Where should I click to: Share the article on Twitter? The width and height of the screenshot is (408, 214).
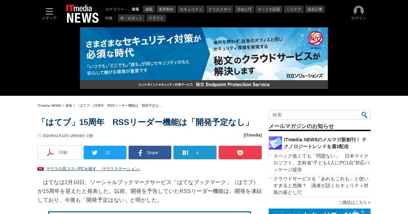pos(105,153)
